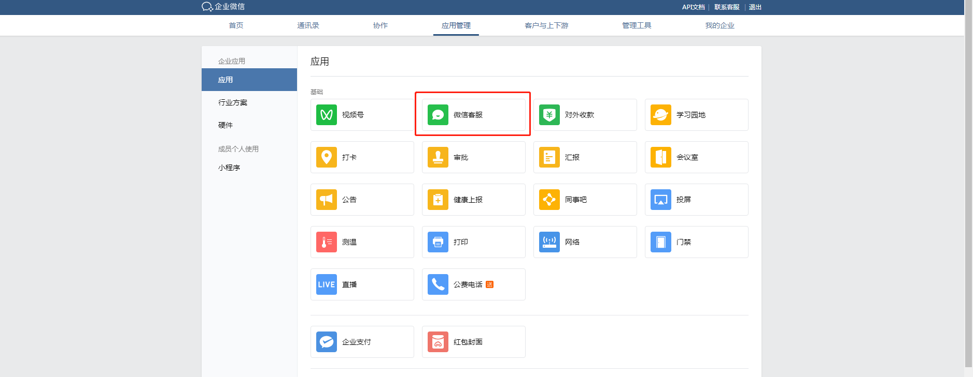This screenshot has height=377, width=973.
Task: Open the 视频号 app icon
Action: (327, 115)
